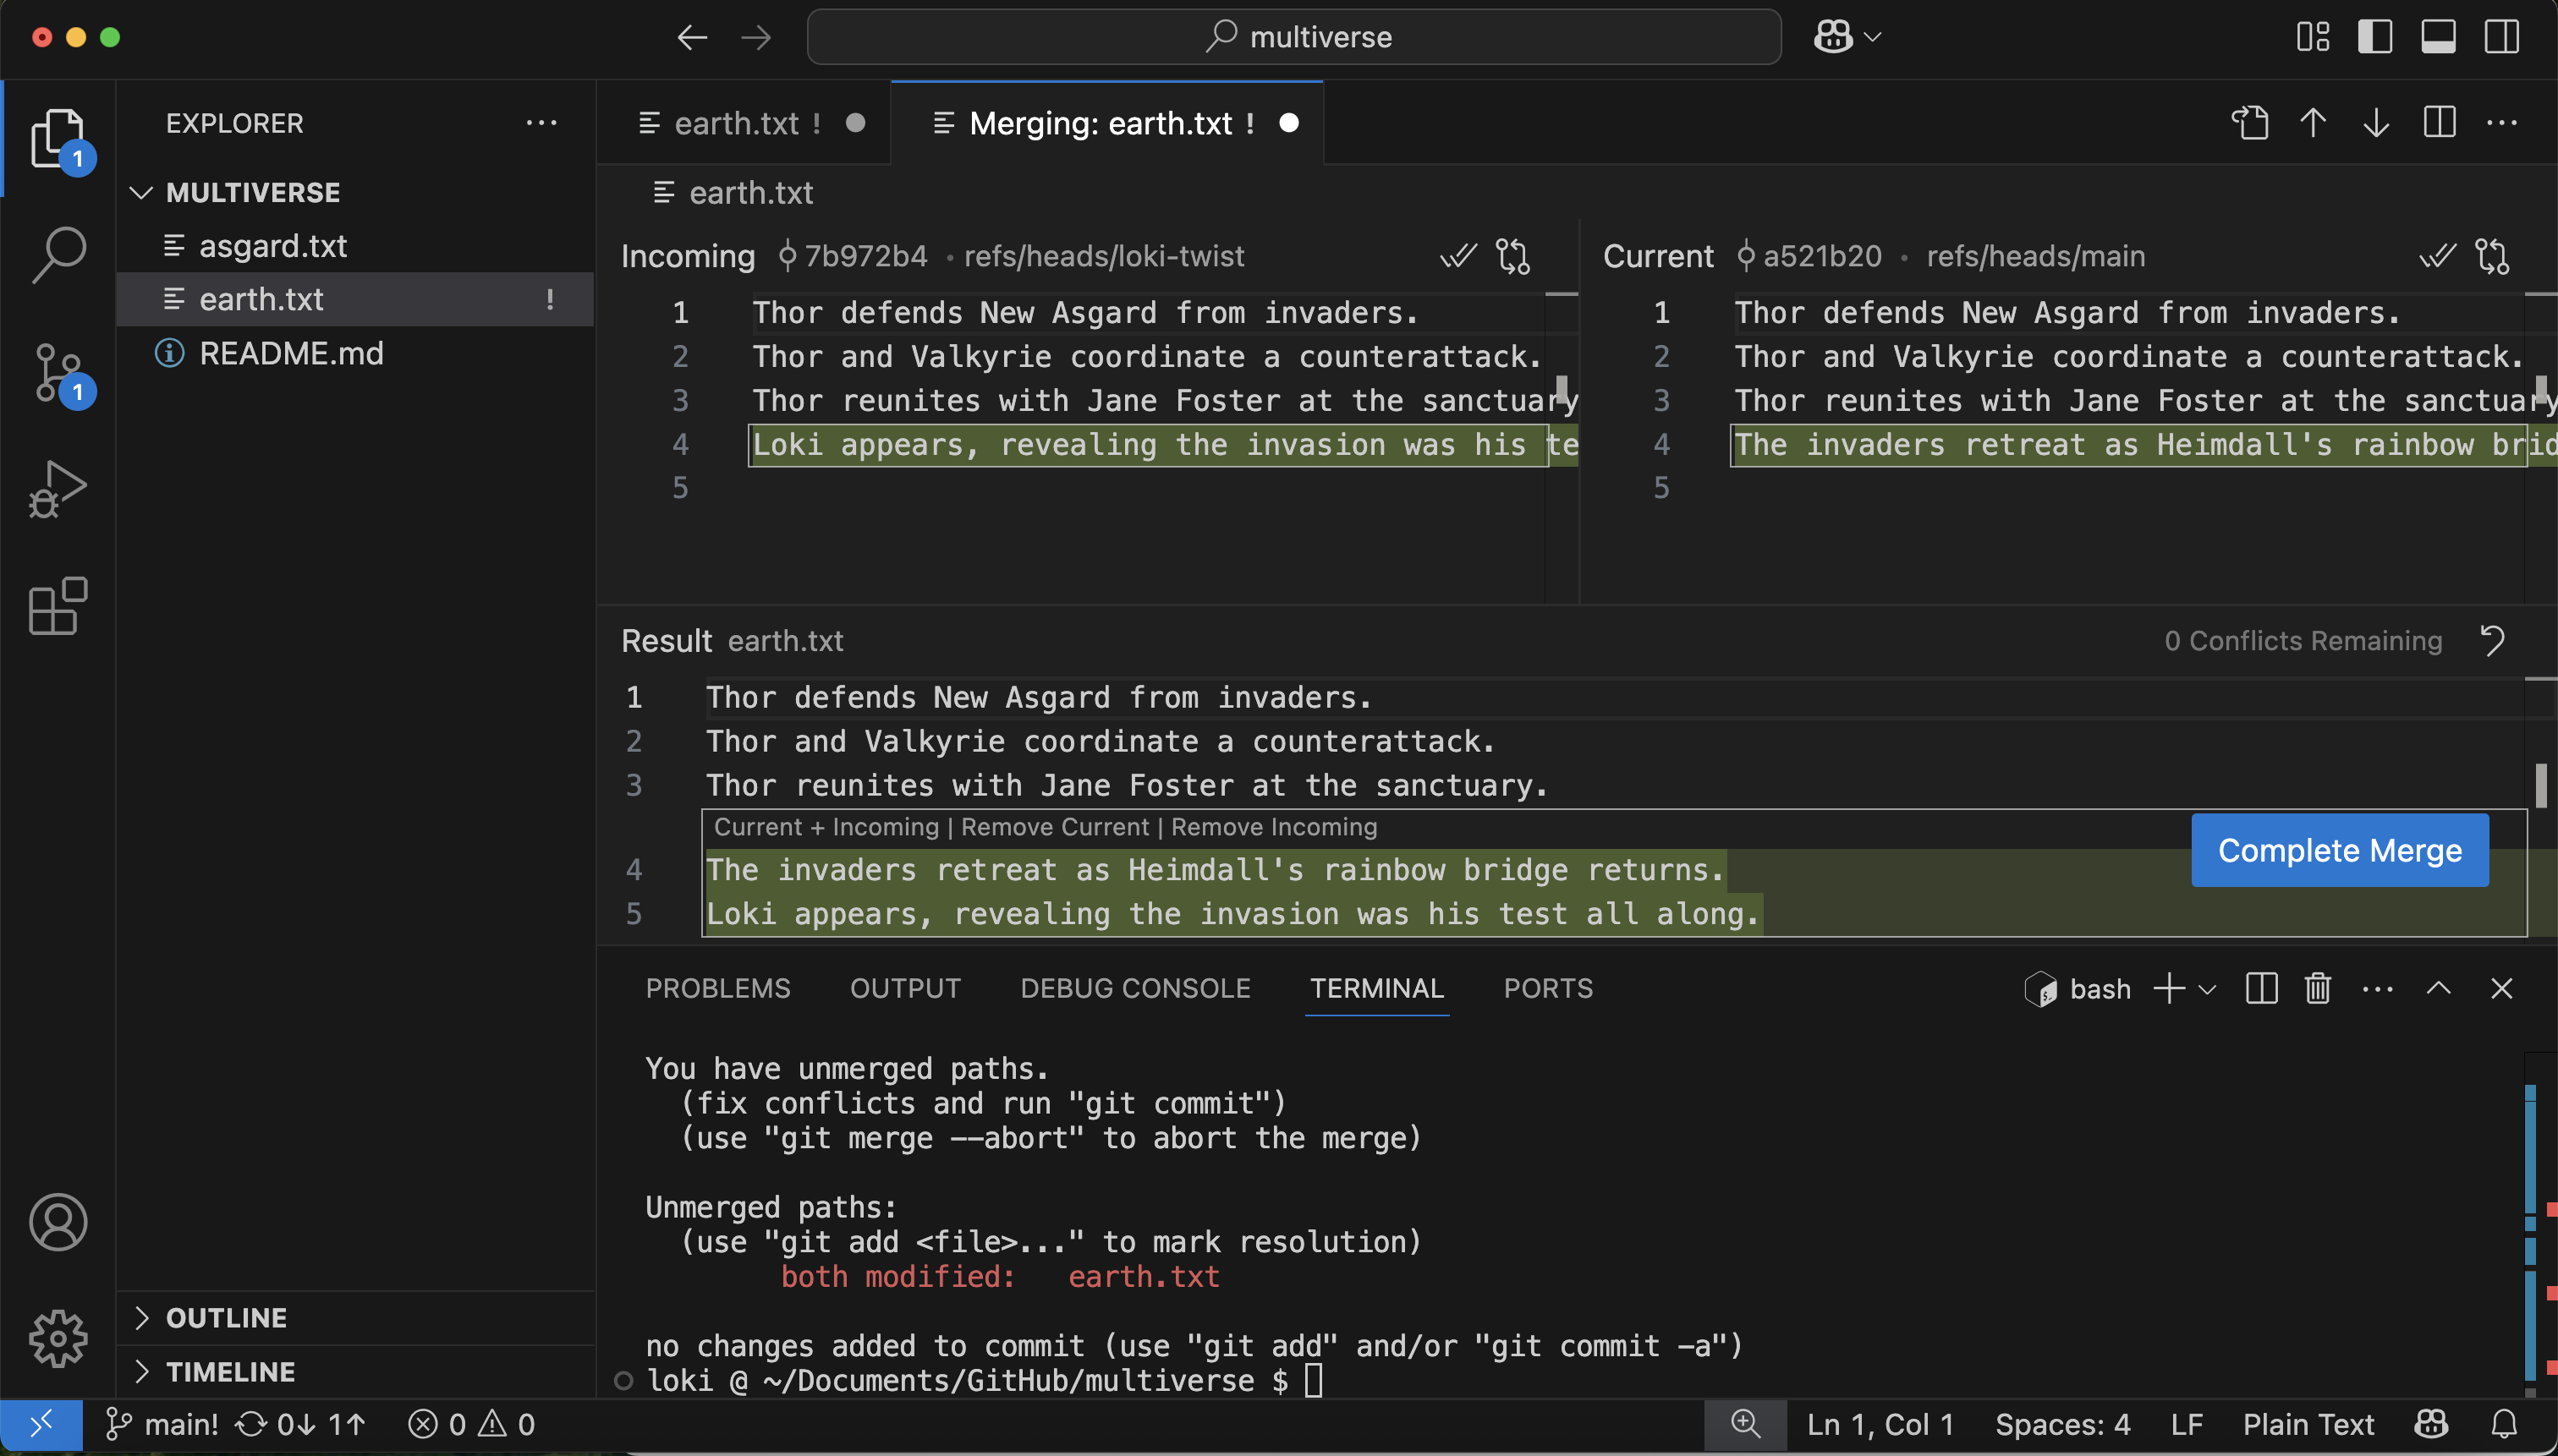Open the Run and Debug view
The height and width of the screenshot is (1456, 2558).
[x=58, y=489]
